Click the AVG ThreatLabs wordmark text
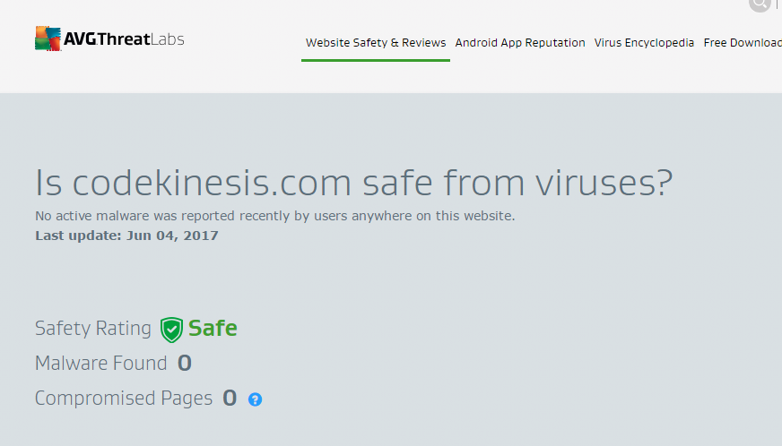The width and height of the screenshot is (782, 446). point(124,39)
